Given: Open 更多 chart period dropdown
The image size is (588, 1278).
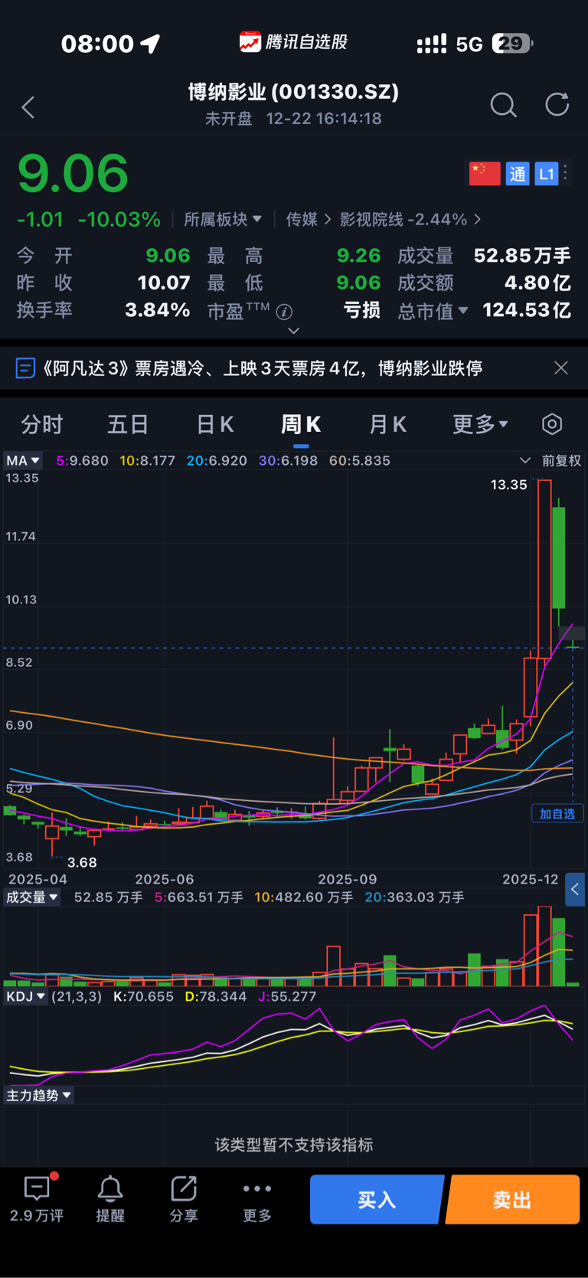Looking at the screenshot, I should pos(480,424).
